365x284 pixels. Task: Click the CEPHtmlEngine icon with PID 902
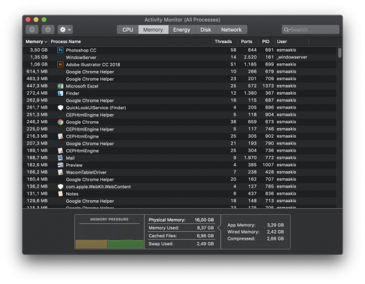[x=60, y=137]
